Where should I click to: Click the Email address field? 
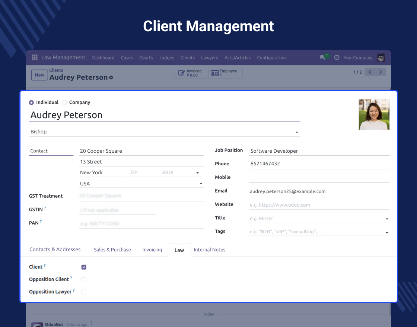tap(319, 191)
